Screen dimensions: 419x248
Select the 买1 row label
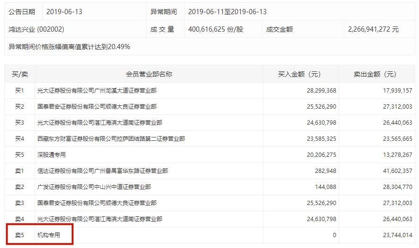(19, 91)
